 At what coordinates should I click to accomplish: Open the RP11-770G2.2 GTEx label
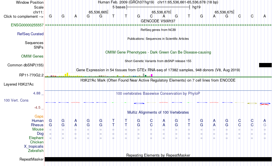(31, 75)
